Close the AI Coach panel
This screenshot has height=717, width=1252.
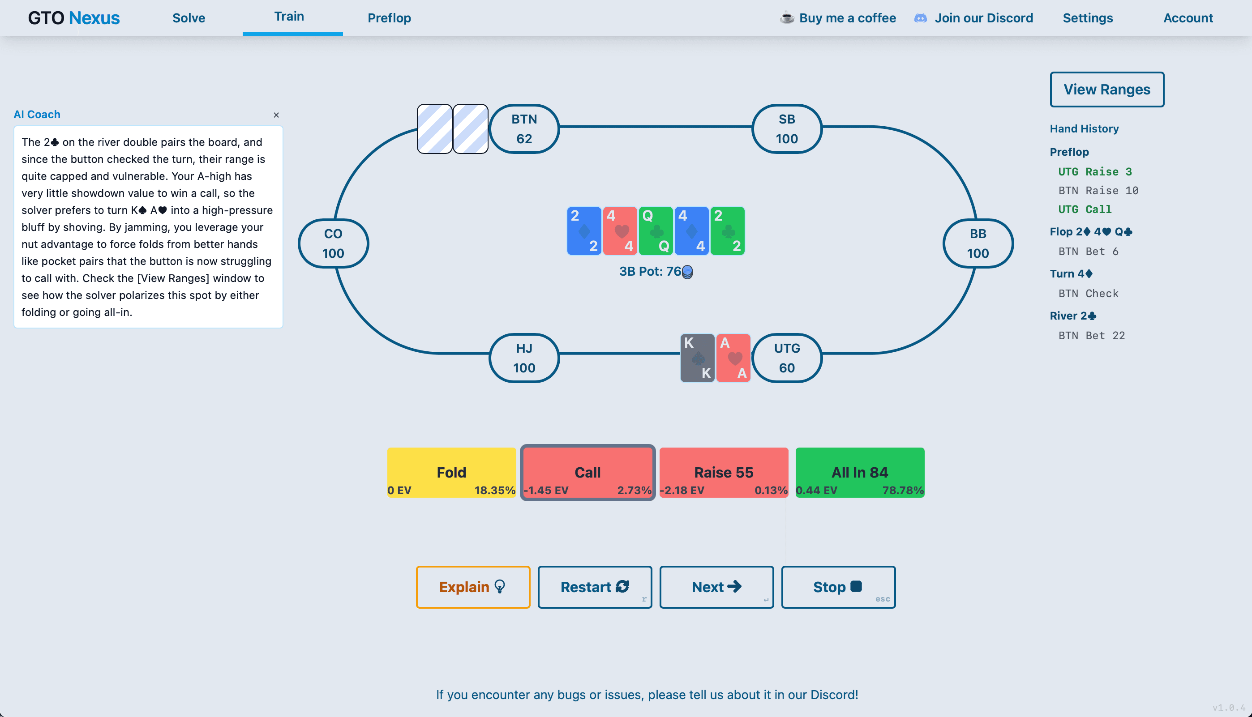[x=276, y=115]
